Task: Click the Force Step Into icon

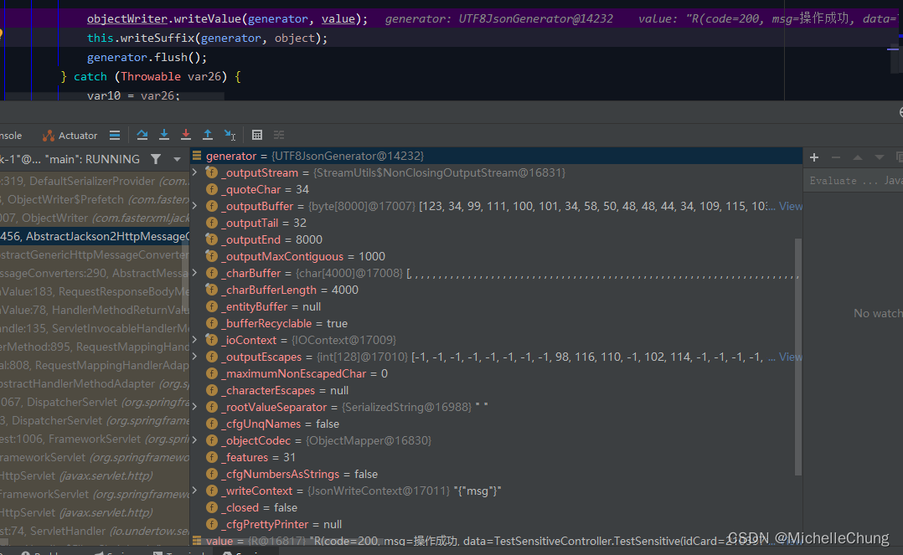Action: point(185,135)
